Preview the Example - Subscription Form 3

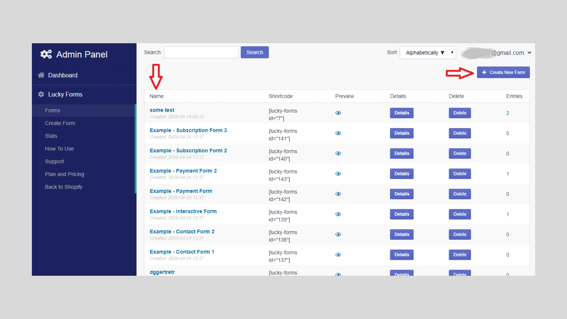click(x=338, y=133)
